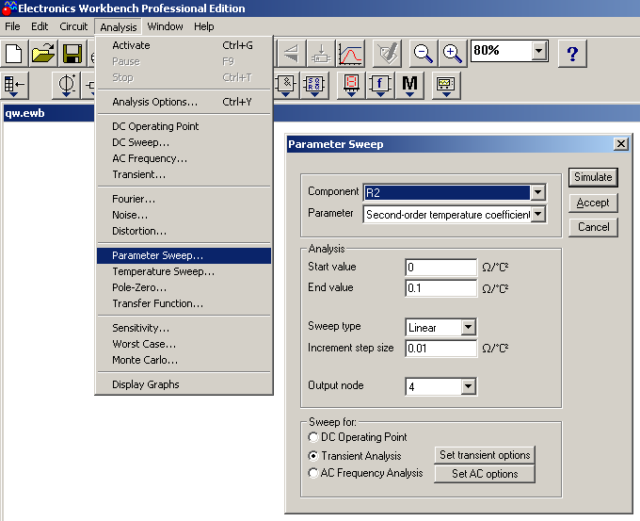This screenshot has height=521, width=640.
Task: Click the Simulate button
Action: pos(593,177)
